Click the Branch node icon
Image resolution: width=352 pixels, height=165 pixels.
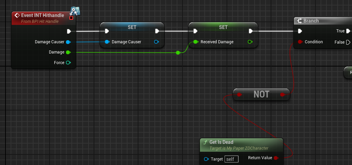coord(299,21)
